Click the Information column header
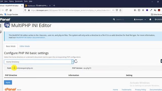 tap(74, 75)
